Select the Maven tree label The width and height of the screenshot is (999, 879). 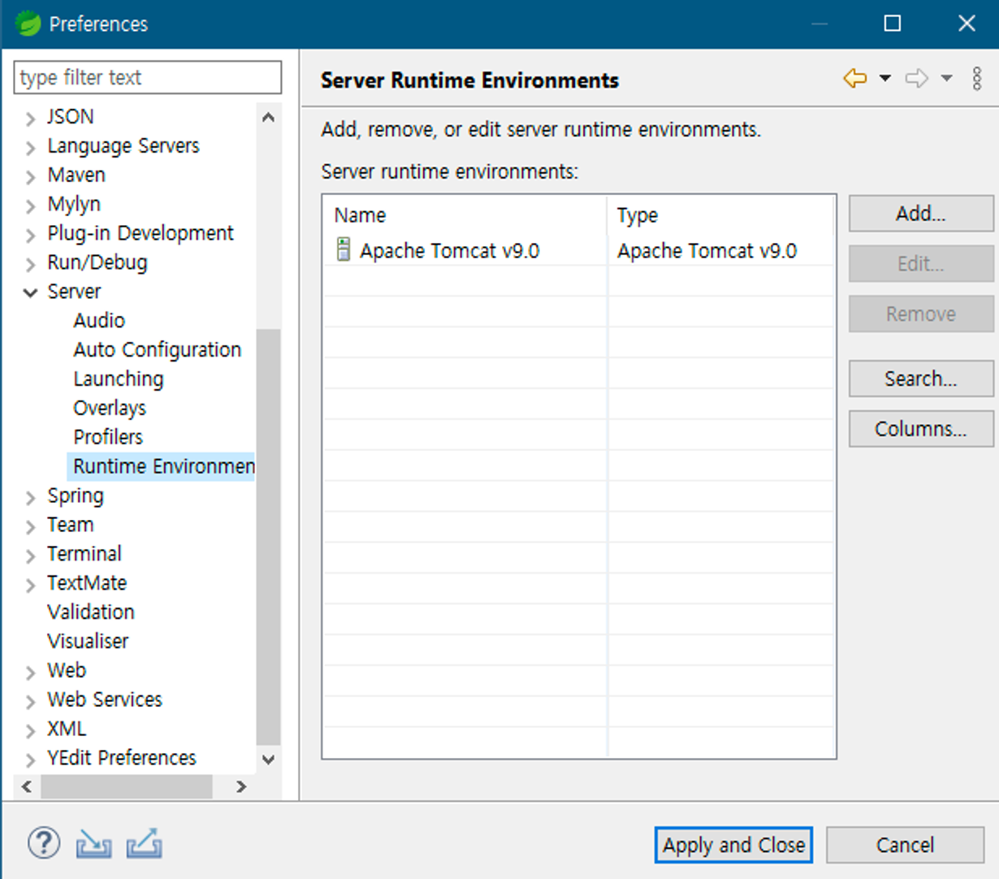(x=76, y=175)
